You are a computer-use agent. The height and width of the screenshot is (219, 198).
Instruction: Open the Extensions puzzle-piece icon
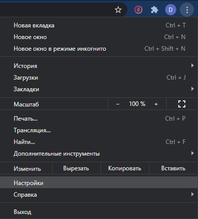pyautogui.click(x=155, y=10)
